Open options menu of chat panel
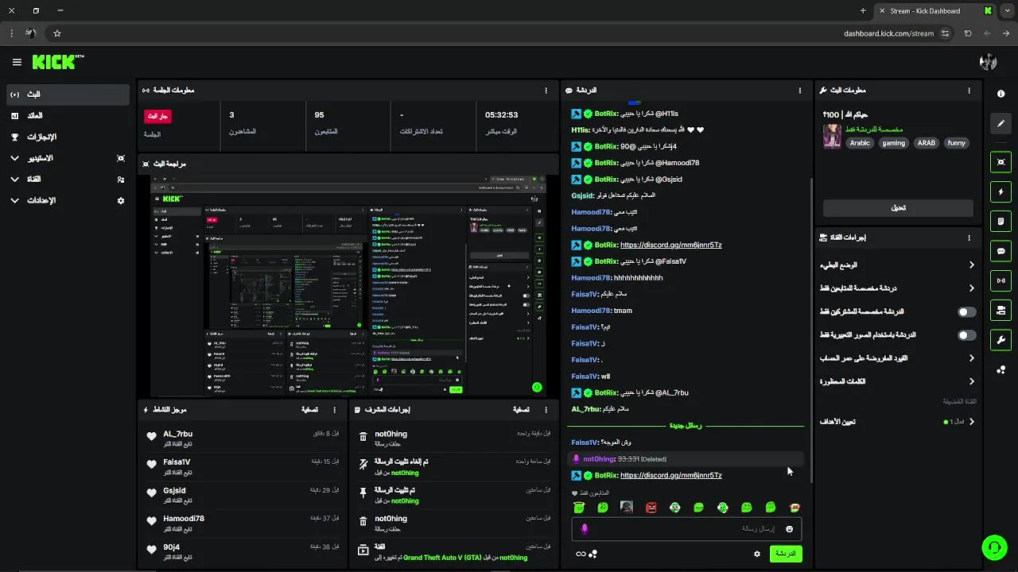The height and width of the screenshot is (572, 1018). [800, 91]
